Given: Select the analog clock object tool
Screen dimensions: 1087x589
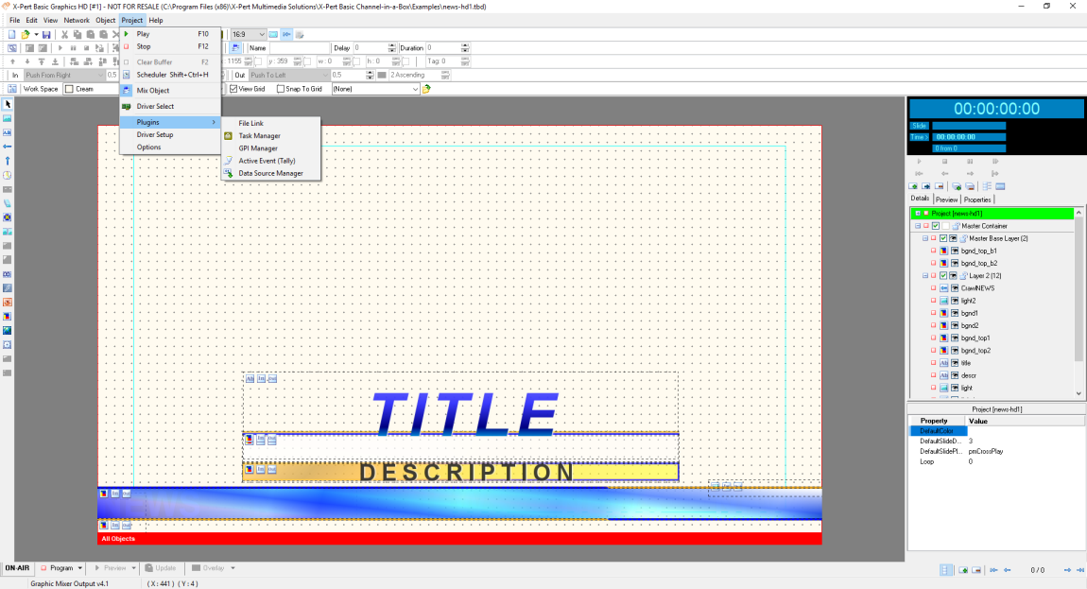Looking at the screenshot, I should pos(8,175).
